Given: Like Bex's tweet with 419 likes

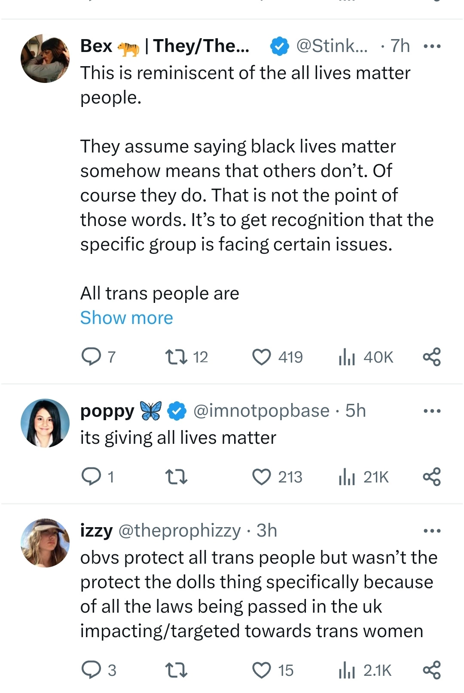Looking at the screenshot, I should click(262, 357).
